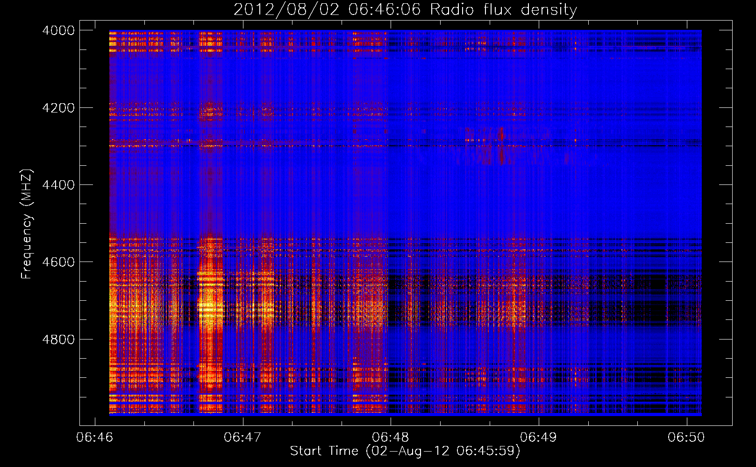Select the 4800 frequency axis label
The width and height of the screenshot is (756, 467).
[58, 340]
